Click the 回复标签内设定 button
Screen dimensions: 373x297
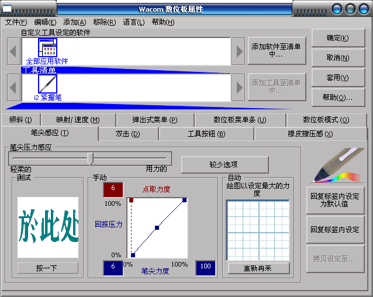[x=335, y=229]
